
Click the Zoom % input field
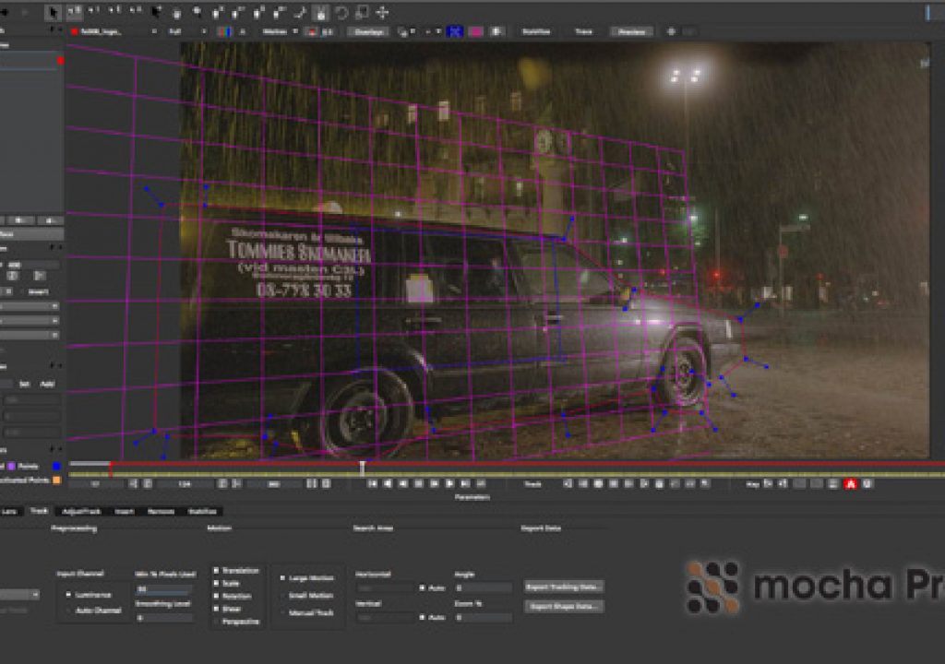pyautogui.click(x=484, y=617)
